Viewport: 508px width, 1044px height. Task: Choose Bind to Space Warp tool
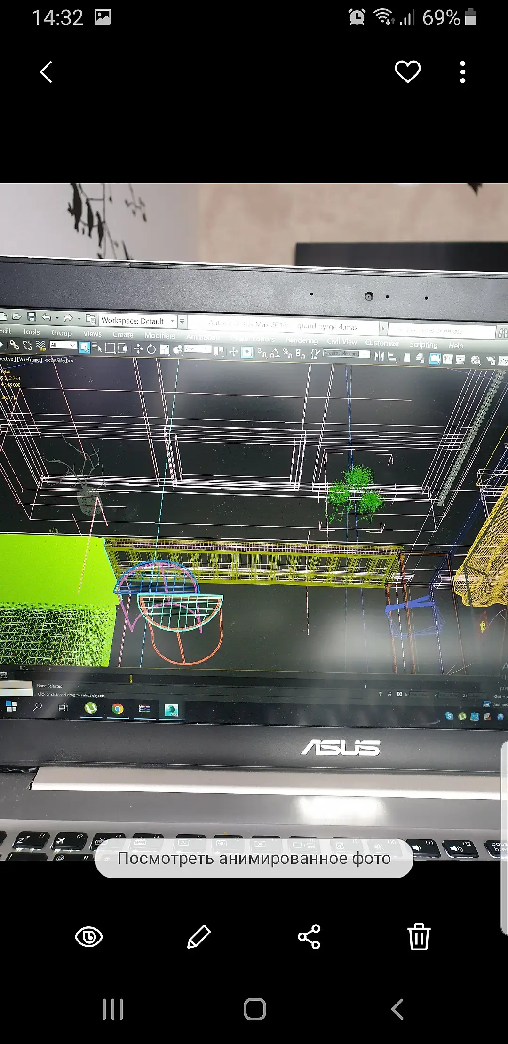41,346
